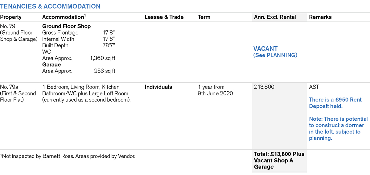
Task: Select the Total £13,800 summary cell
Action: 279,160
